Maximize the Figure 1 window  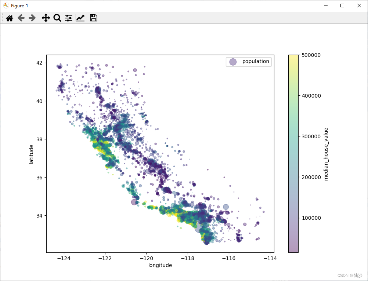coord(342,6)
